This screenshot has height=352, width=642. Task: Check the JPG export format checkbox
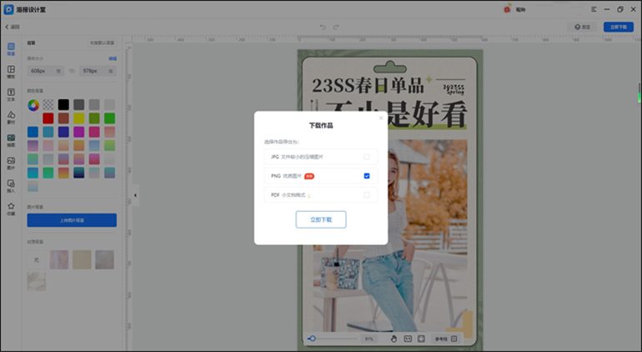click(x=367, y=157)
